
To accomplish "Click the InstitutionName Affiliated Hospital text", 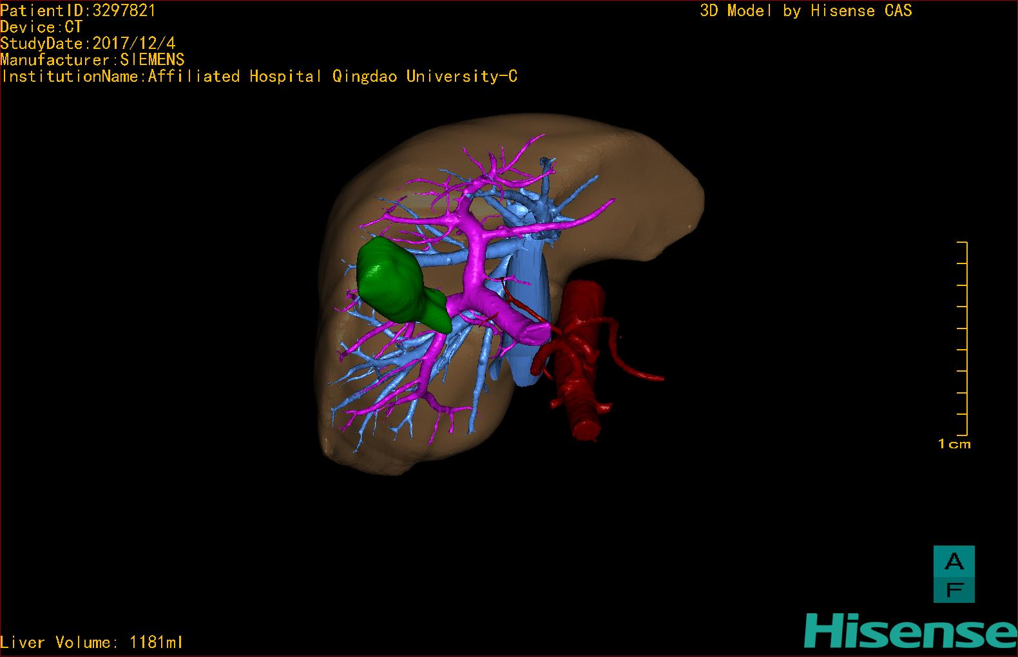I will (259, 76).
